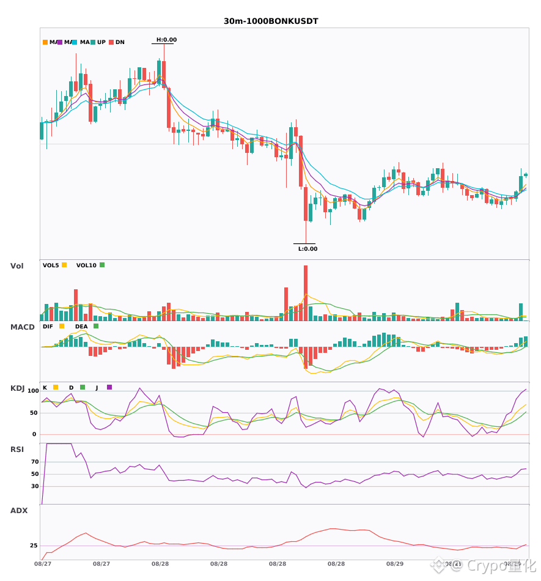
Task: Select the Vol panel label
Action: [x=17, y=265]
